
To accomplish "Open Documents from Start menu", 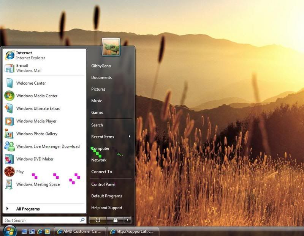I will coord(101,77).
